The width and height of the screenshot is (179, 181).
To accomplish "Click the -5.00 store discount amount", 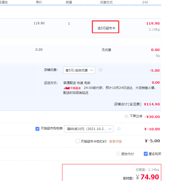I will 154,70.
